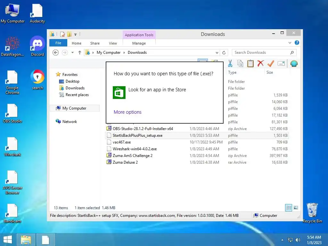Open the File ribbon tab
This screenshot has width=328, height=246.
[x=58, y=43]
